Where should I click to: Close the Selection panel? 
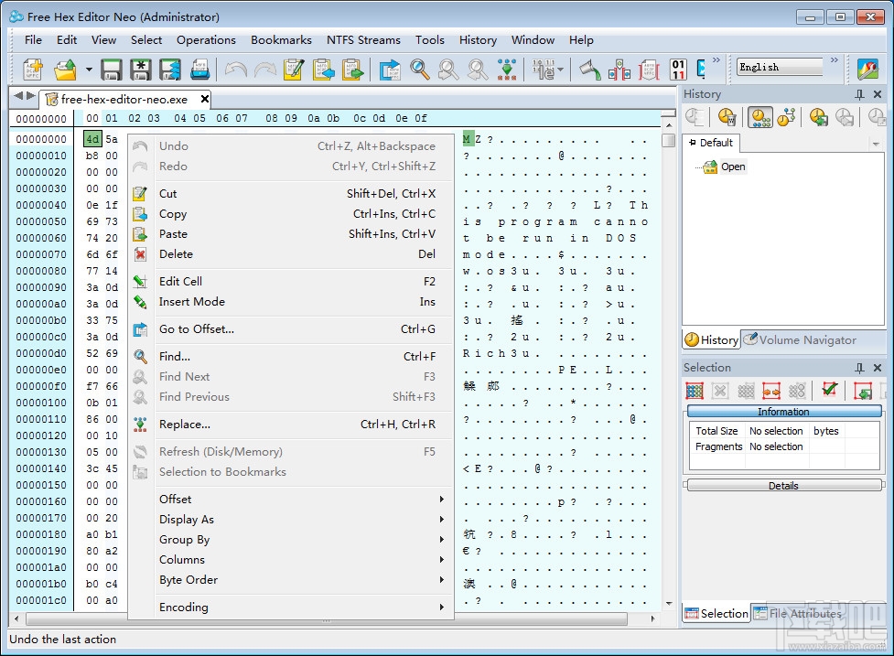[878, 368]
